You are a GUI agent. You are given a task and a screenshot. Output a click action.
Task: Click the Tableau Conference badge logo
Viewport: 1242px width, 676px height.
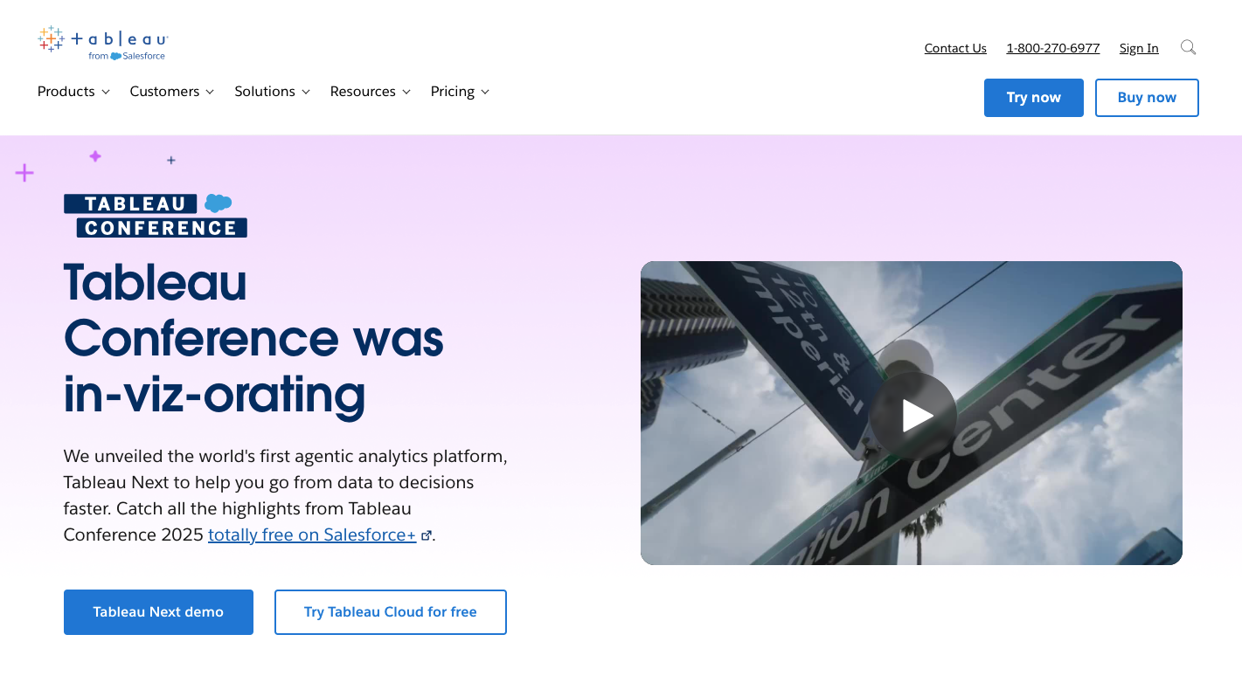pyautogui.click(x=156, y=216)
